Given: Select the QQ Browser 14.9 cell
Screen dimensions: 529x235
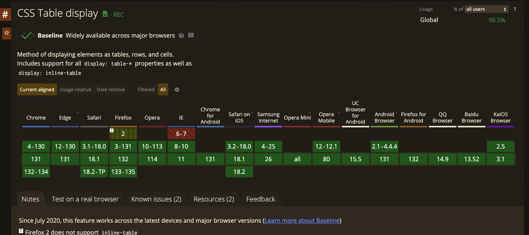Looking at the screenshot, I should coord(443,159).
